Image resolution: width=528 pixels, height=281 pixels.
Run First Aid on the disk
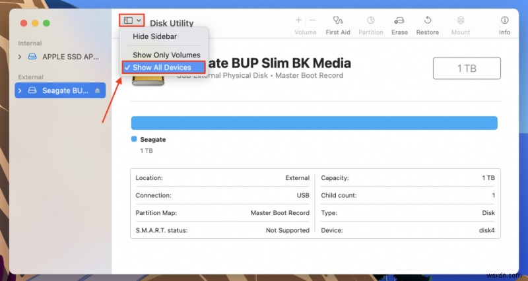pyautogui.click(x=338, y=25)
